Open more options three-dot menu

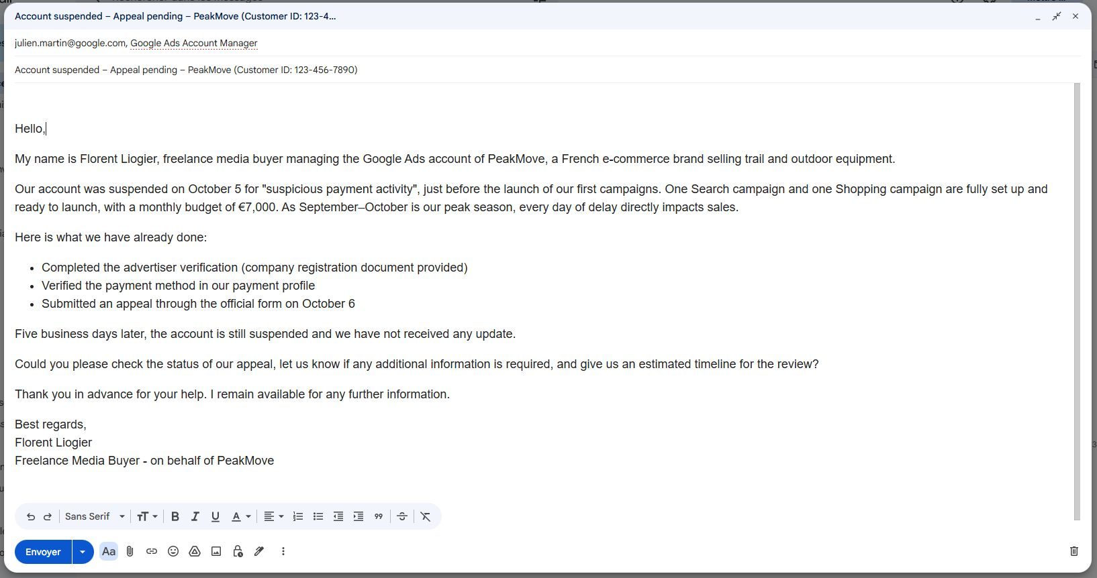click(x=283, y=551)
